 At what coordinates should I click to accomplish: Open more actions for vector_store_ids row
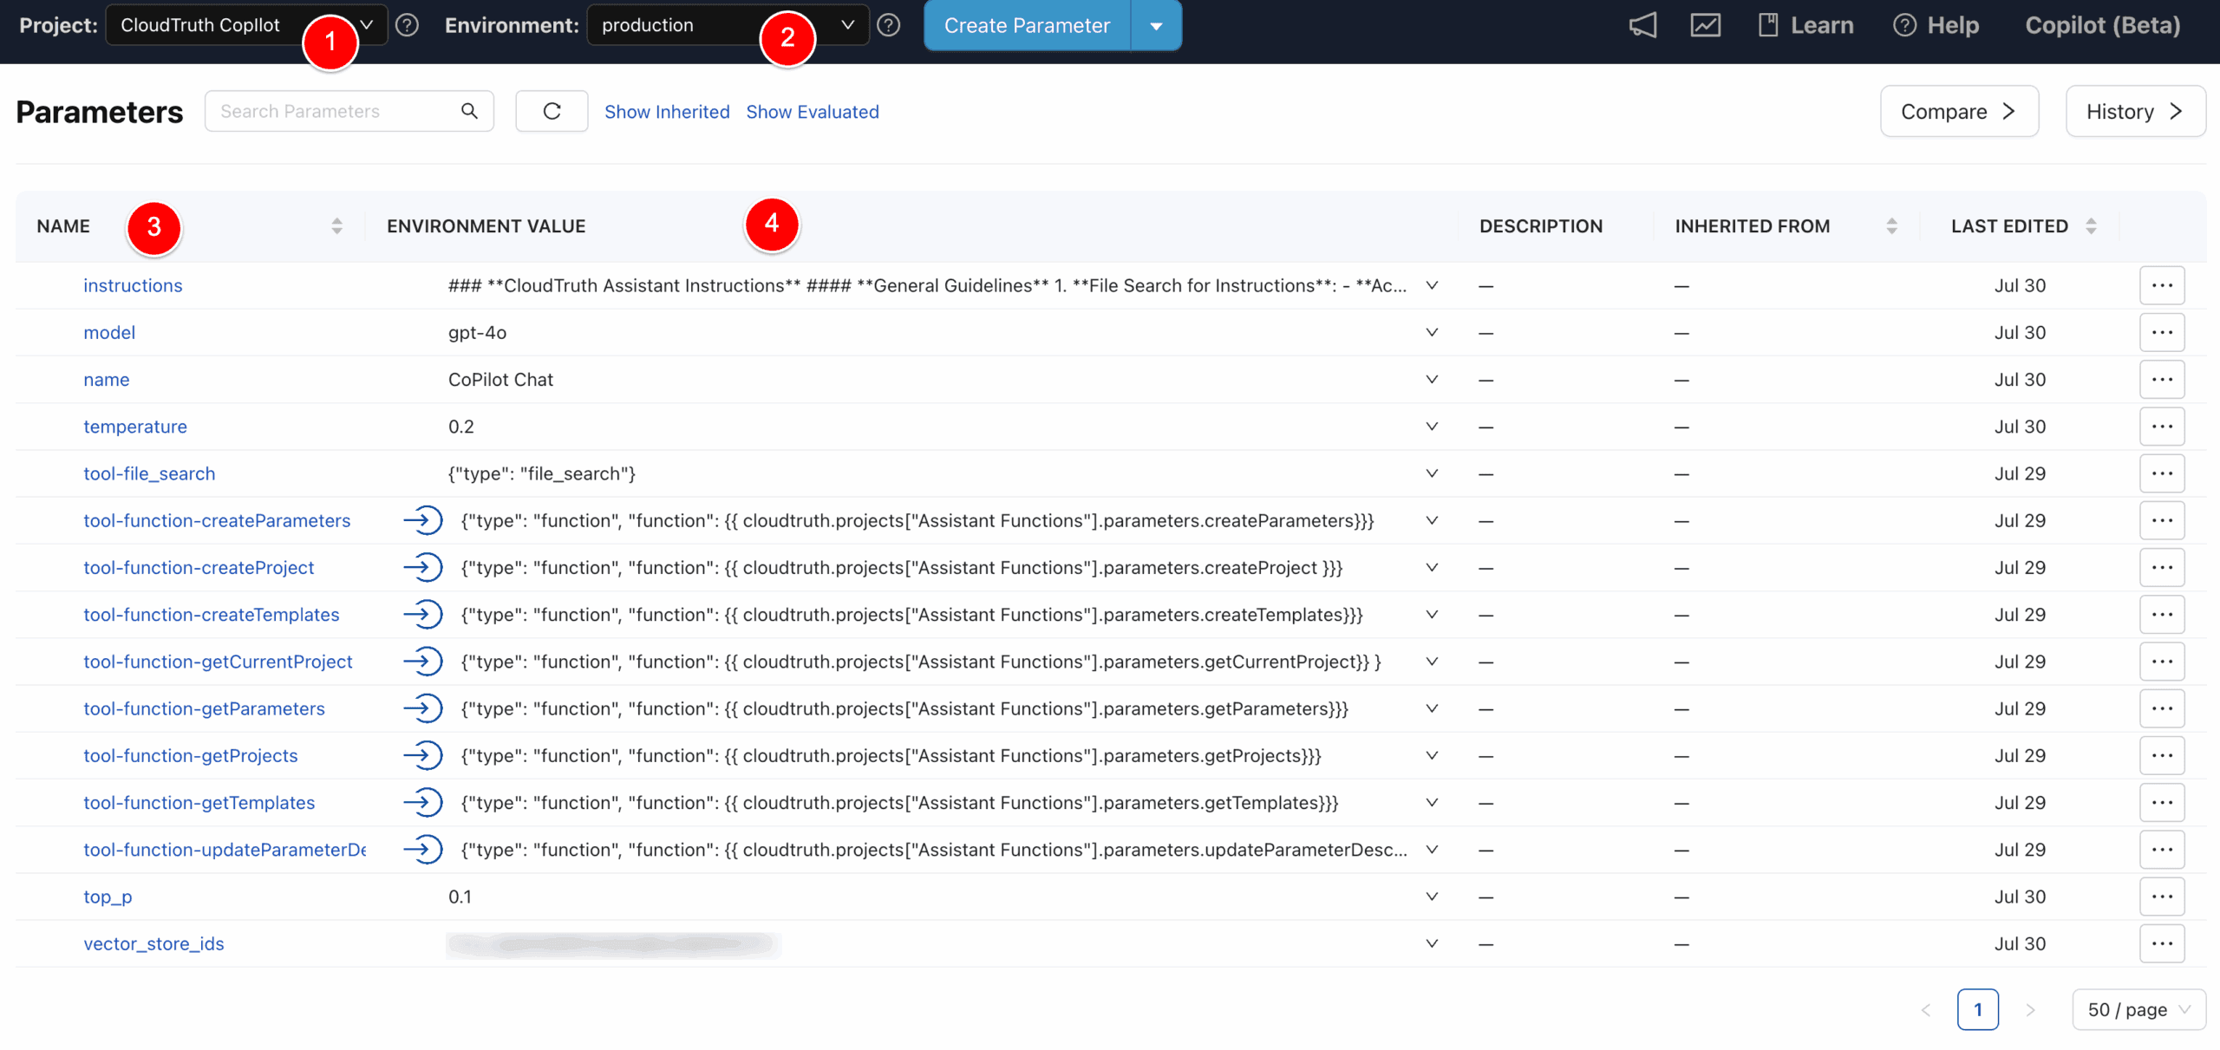(x=2162, y=943)
